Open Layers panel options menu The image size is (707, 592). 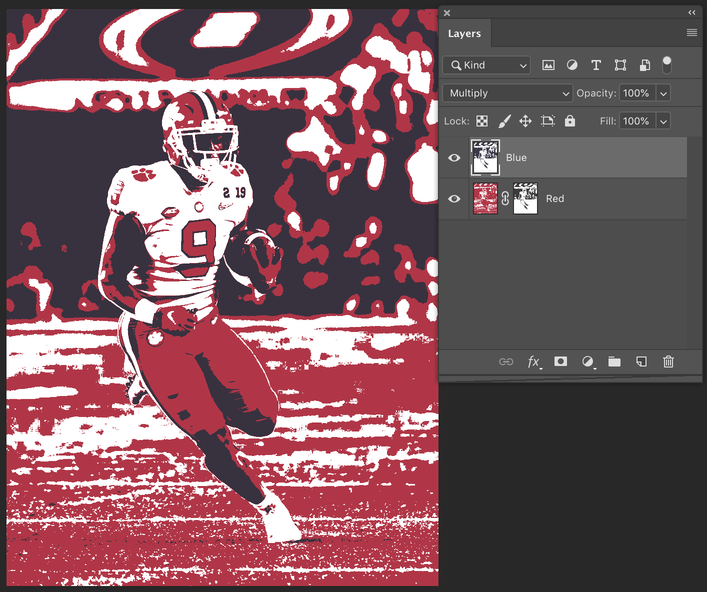[692, 32]
